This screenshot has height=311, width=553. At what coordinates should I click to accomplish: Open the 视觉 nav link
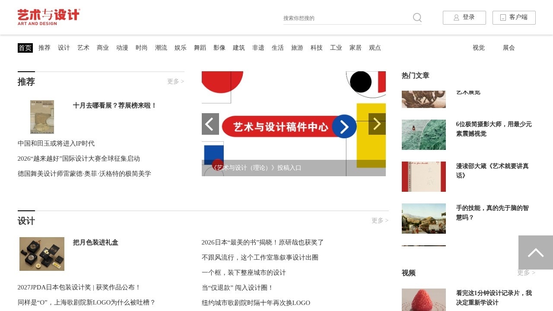pos(479,48)
